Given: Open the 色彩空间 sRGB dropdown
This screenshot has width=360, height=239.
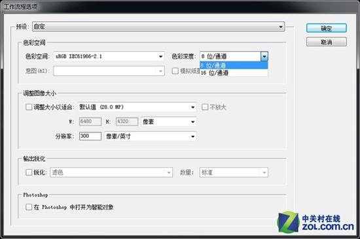Looking at the screenshot, I should coord(109,56).
